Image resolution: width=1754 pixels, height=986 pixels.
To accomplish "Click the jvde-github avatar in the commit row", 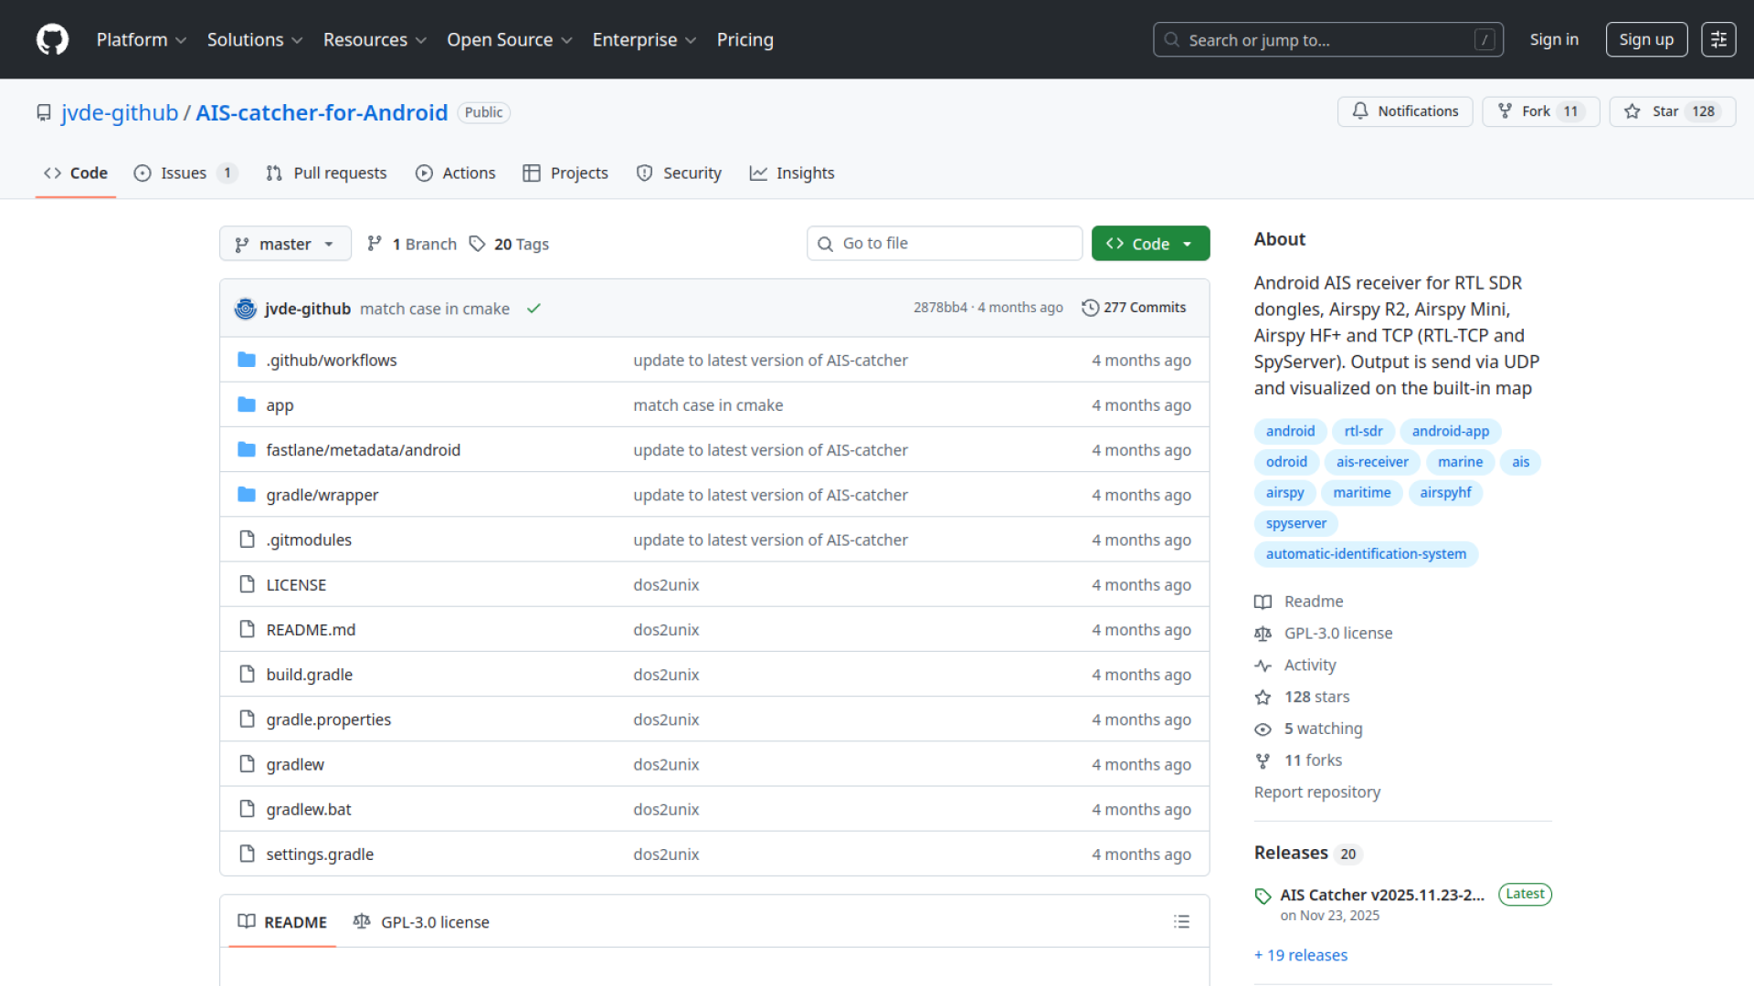I will [x=245, y=309].
